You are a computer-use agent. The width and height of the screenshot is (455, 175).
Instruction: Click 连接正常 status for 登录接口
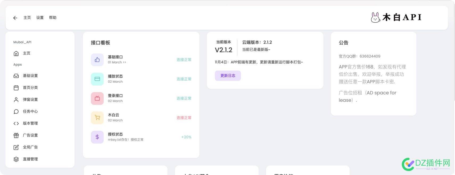(184, 99)
